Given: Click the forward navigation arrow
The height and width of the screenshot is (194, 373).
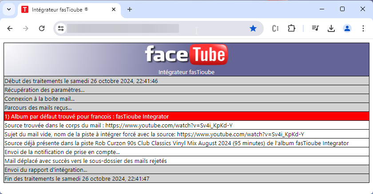Looking at the screenshot, I should tap(26, 28).
